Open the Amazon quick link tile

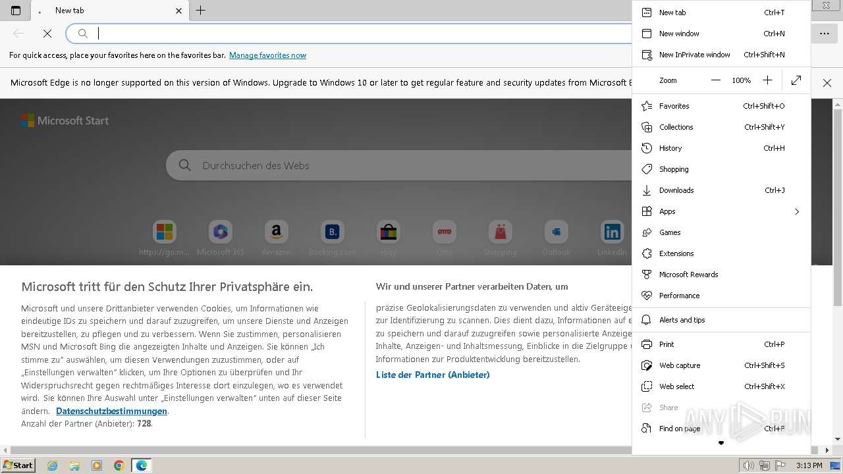(277, 238)
